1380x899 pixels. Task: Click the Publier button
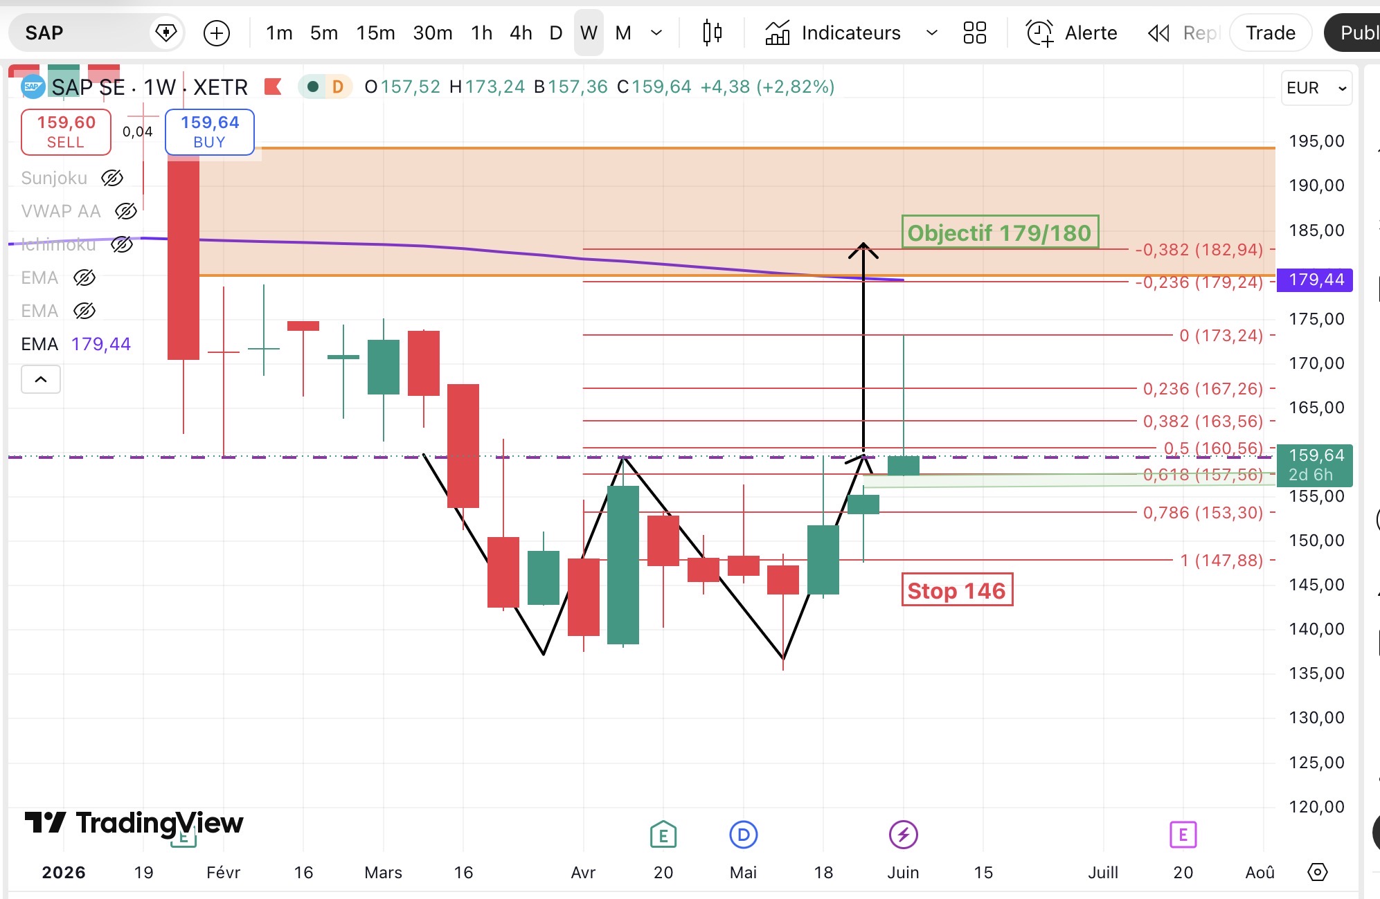pos(1352,33)
